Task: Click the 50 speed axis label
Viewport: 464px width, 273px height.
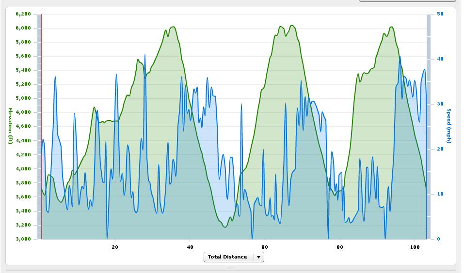Action: click(x=440, y=14)
